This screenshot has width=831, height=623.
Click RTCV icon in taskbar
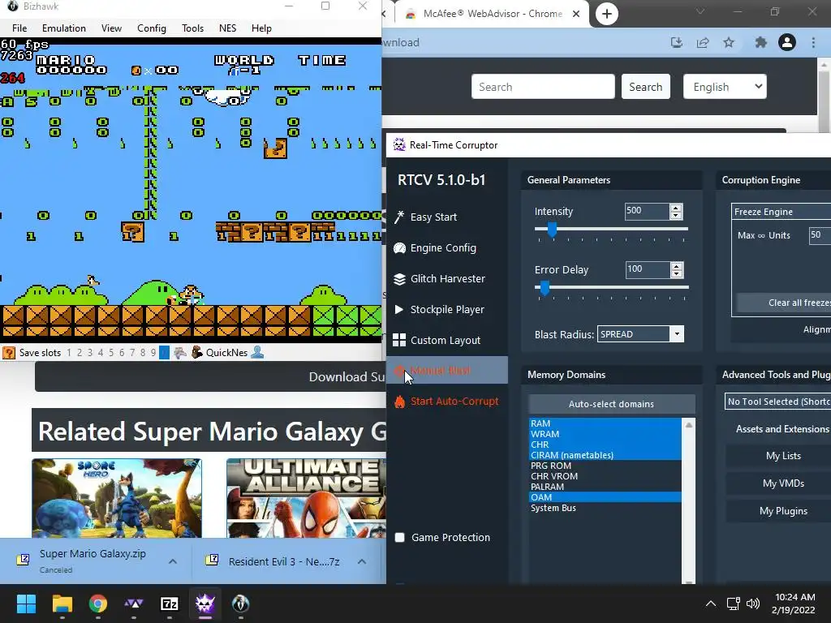pyautogui.click(x=205, y=604)
